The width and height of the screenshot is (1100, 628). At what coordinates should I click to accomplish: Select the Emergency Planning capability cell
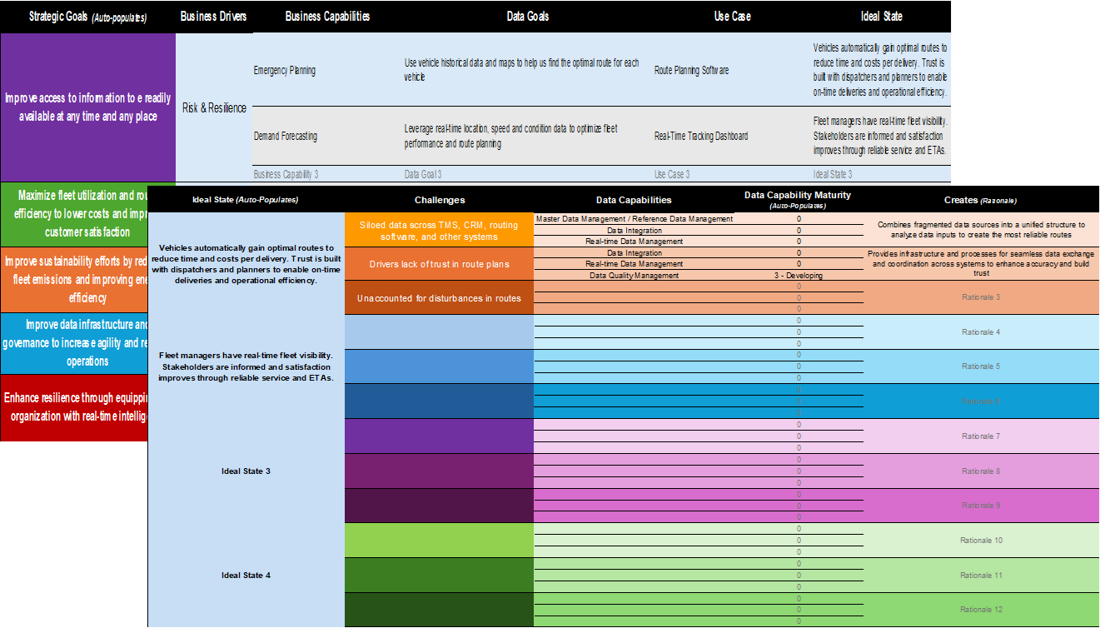285,71
